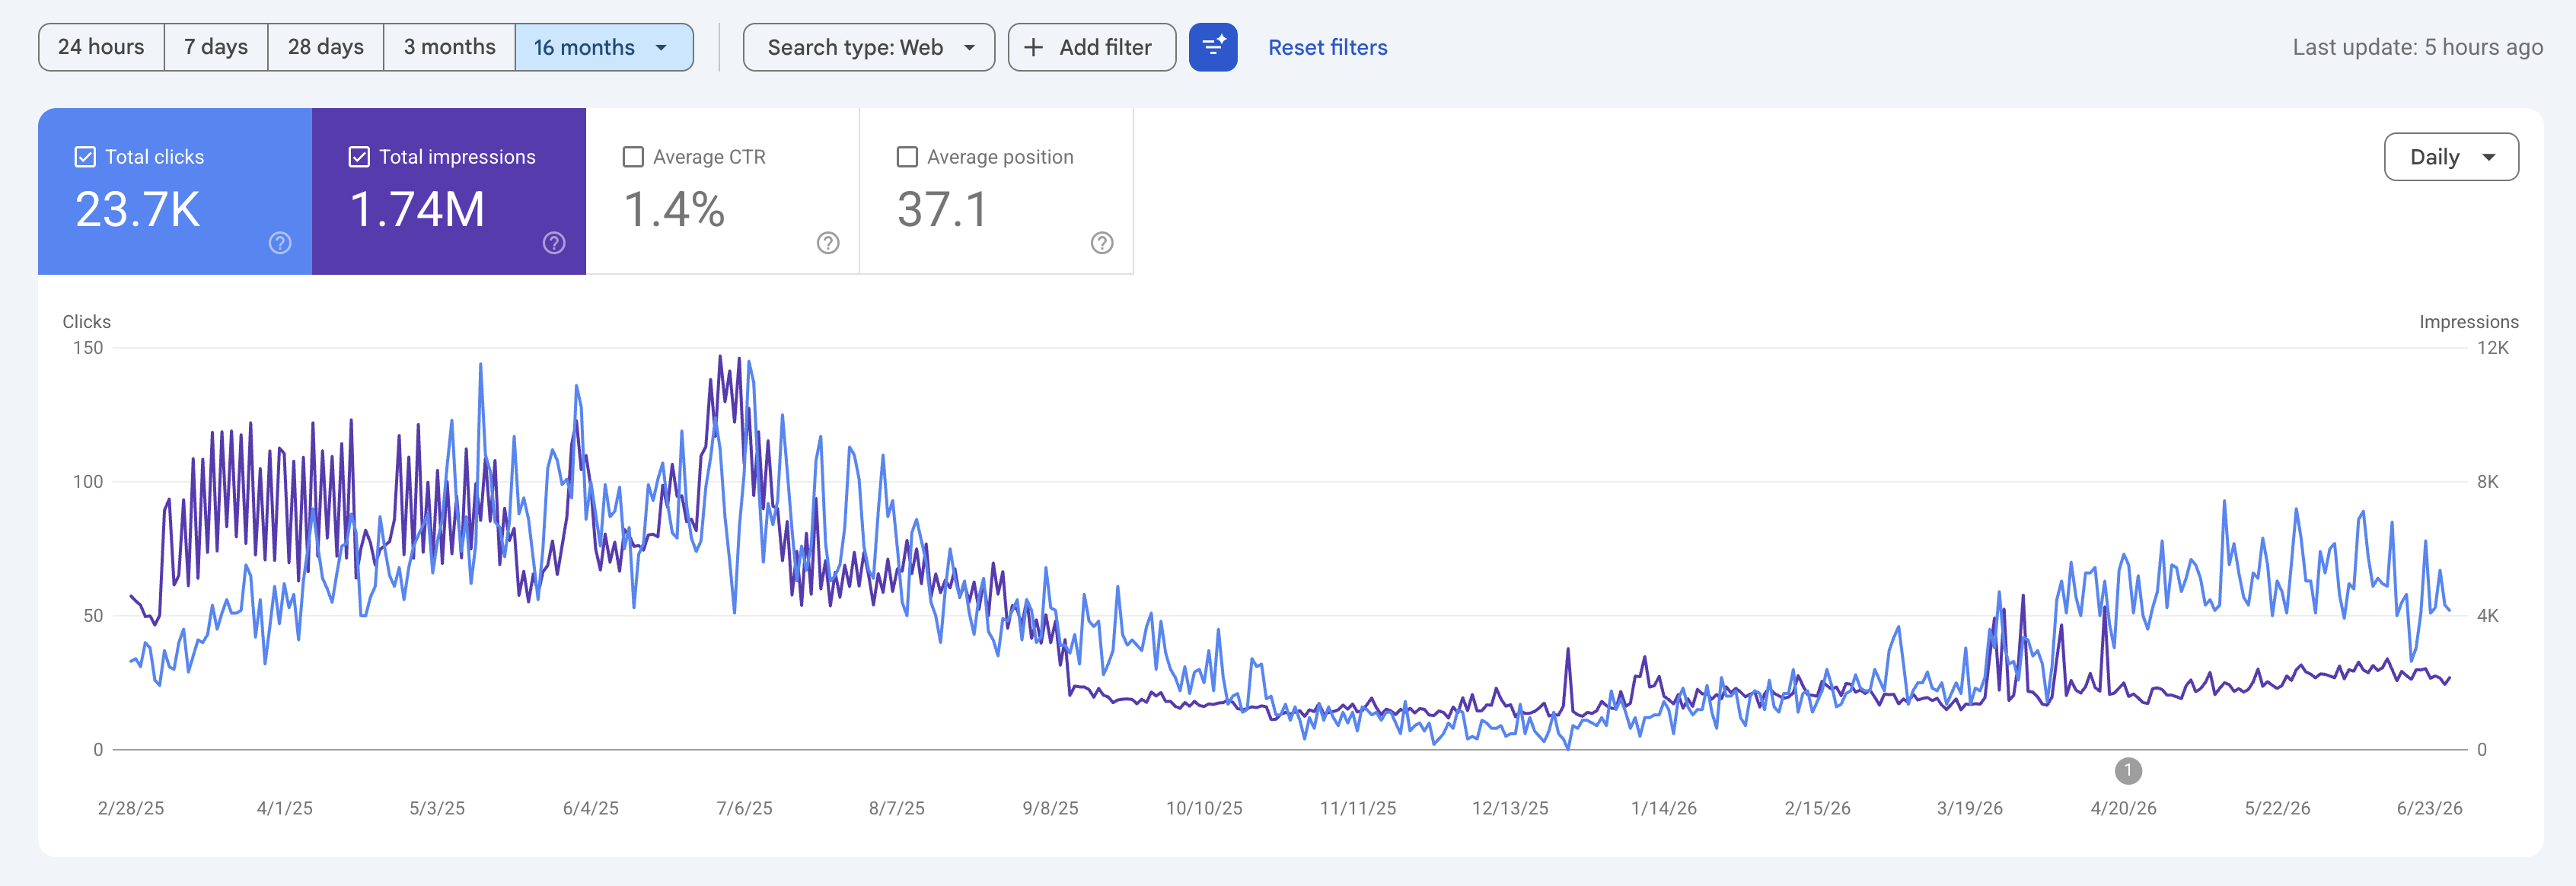The image size is (2576, 886).
Task: Enable the Average CTR checkbox
Action: pos(633,157)
